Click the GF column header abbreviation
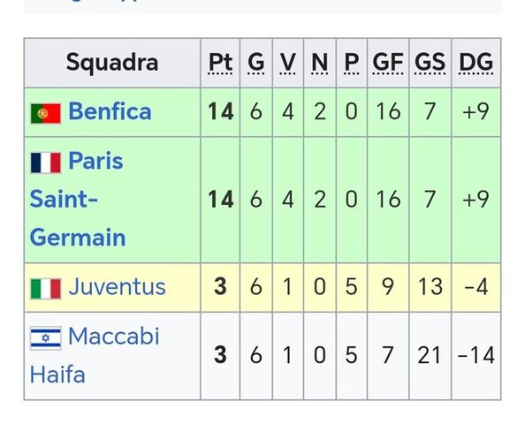 point(388,62)
